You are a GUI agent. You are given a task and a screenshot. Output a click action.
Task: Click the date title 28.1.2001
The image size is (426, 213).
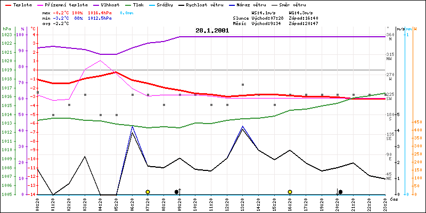coord(212,31)
